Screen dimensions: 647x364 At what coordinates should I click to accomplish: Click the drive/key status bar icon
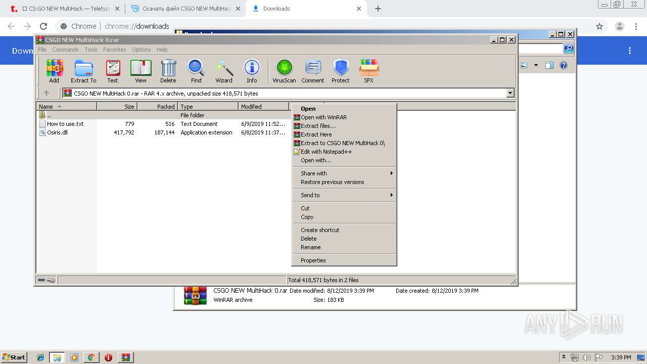click(x=47, y=280)
